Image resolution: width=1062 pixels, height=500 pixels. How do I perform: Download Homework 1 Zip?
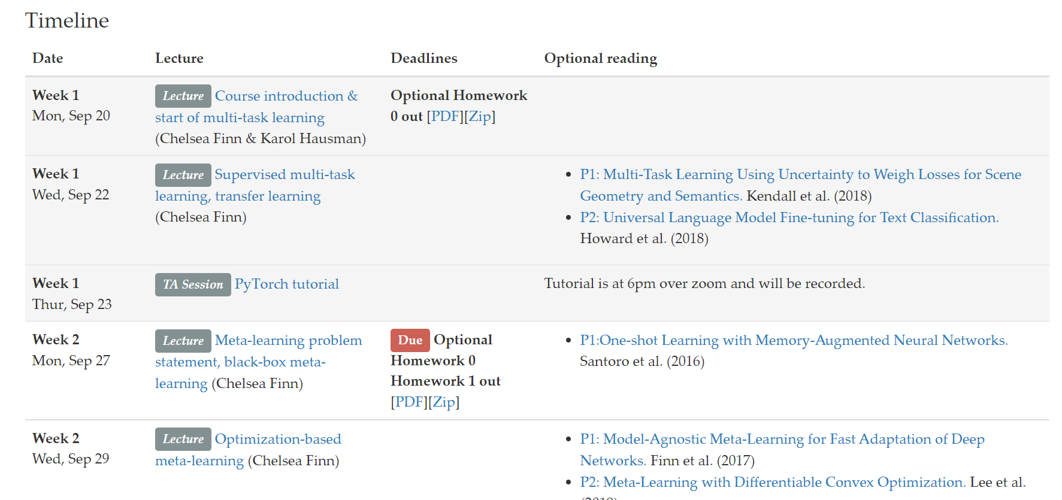[x=444, y=402]
